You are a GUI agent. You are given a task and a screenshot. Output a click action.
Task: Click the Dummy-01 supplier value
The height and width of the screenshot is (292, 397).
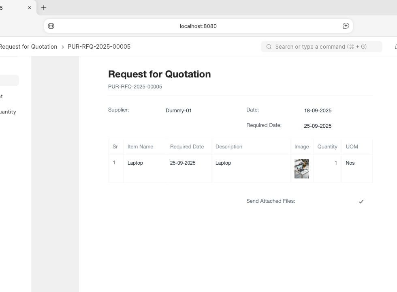pyautogui.click(x=179, y=111)
